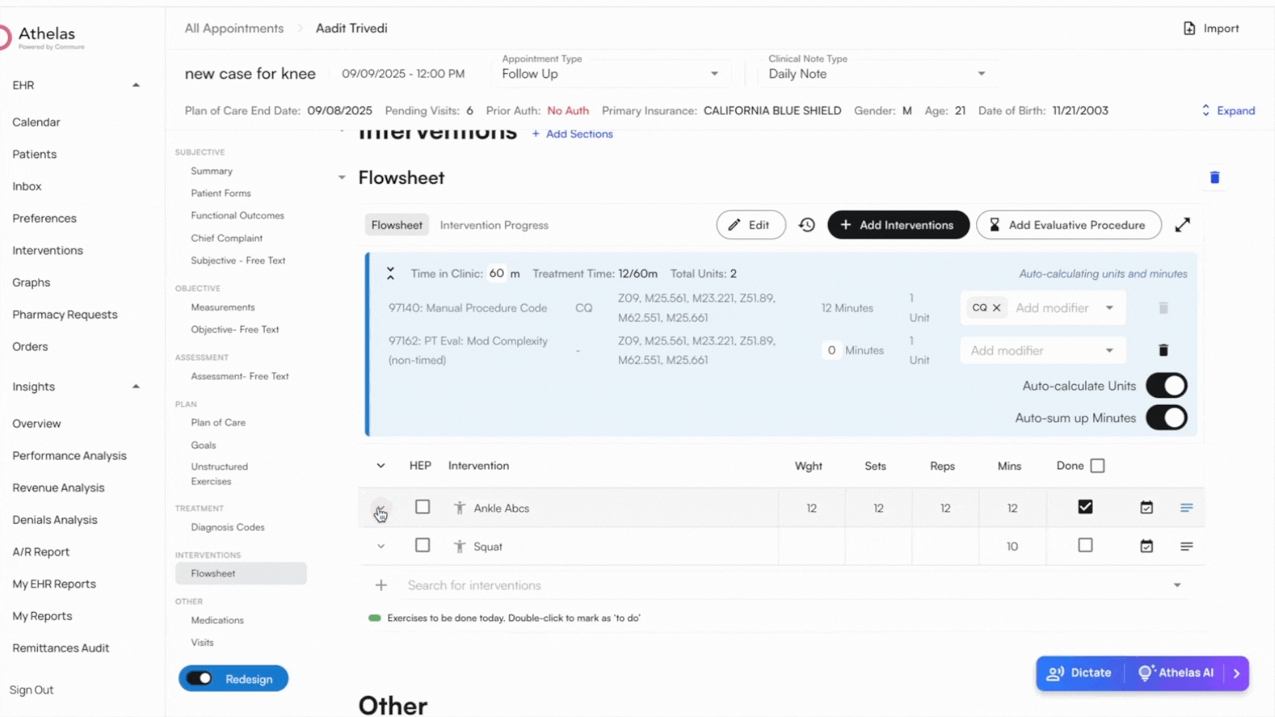Expand the flowsheet to fullscreen with the arrows icon

pos(1183,225)
